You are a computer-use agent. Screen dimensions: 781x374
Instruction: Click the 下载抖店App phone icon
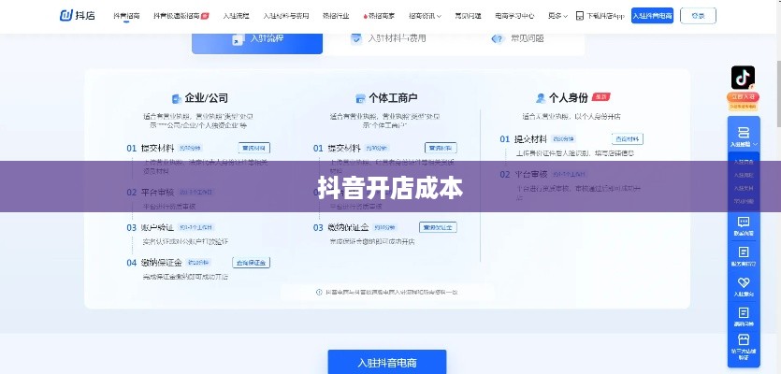click(579, 16)
